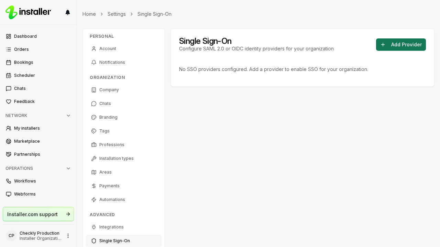The width and height of the screenshot is (440, 247).
Task: Click the Branding palette icon
Action: pos(94,117)
